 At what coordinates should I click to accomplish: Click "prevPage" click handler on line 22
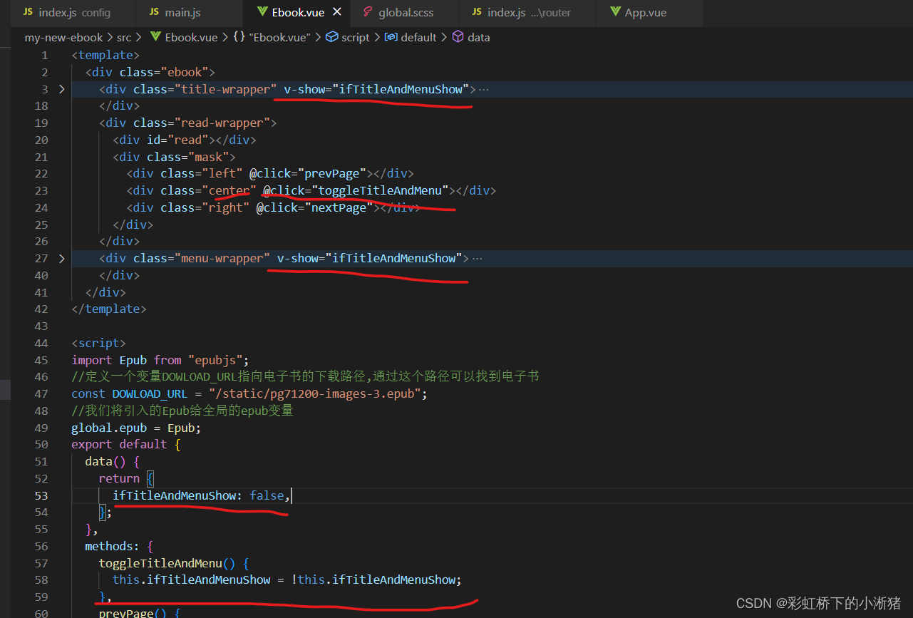tap(335, 173)
